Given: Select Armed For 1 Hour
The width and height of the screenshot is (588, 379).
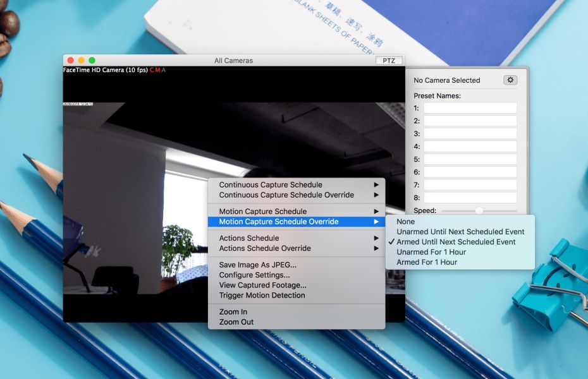Looking at the screenshot, I should [x=460, y=262].
